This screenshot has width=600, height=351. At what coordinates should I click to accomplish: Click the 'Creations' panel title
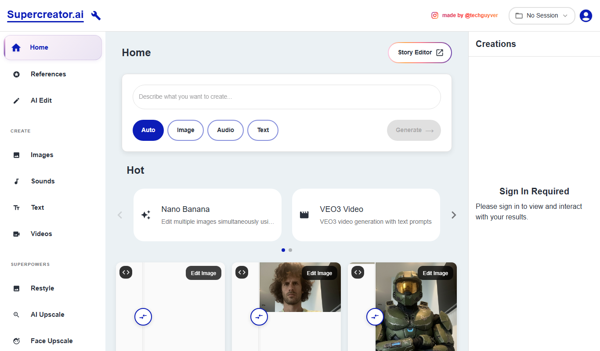496,44
